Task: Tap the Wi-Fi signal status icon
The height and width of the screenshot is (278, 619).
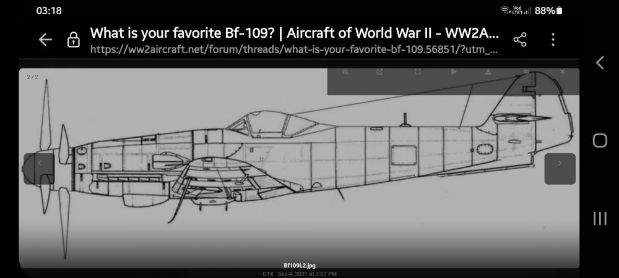Action: (505, 11)
